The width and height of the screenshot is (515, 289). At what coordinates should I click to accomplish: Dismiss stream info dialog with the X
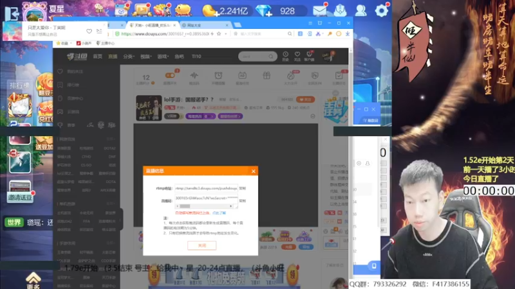tap(253, 171)
